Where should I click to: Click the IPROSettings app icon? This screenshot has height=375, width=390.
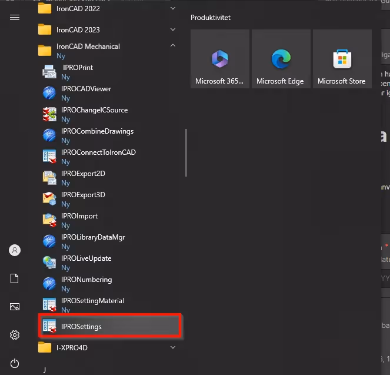click(x=49, y=326)
